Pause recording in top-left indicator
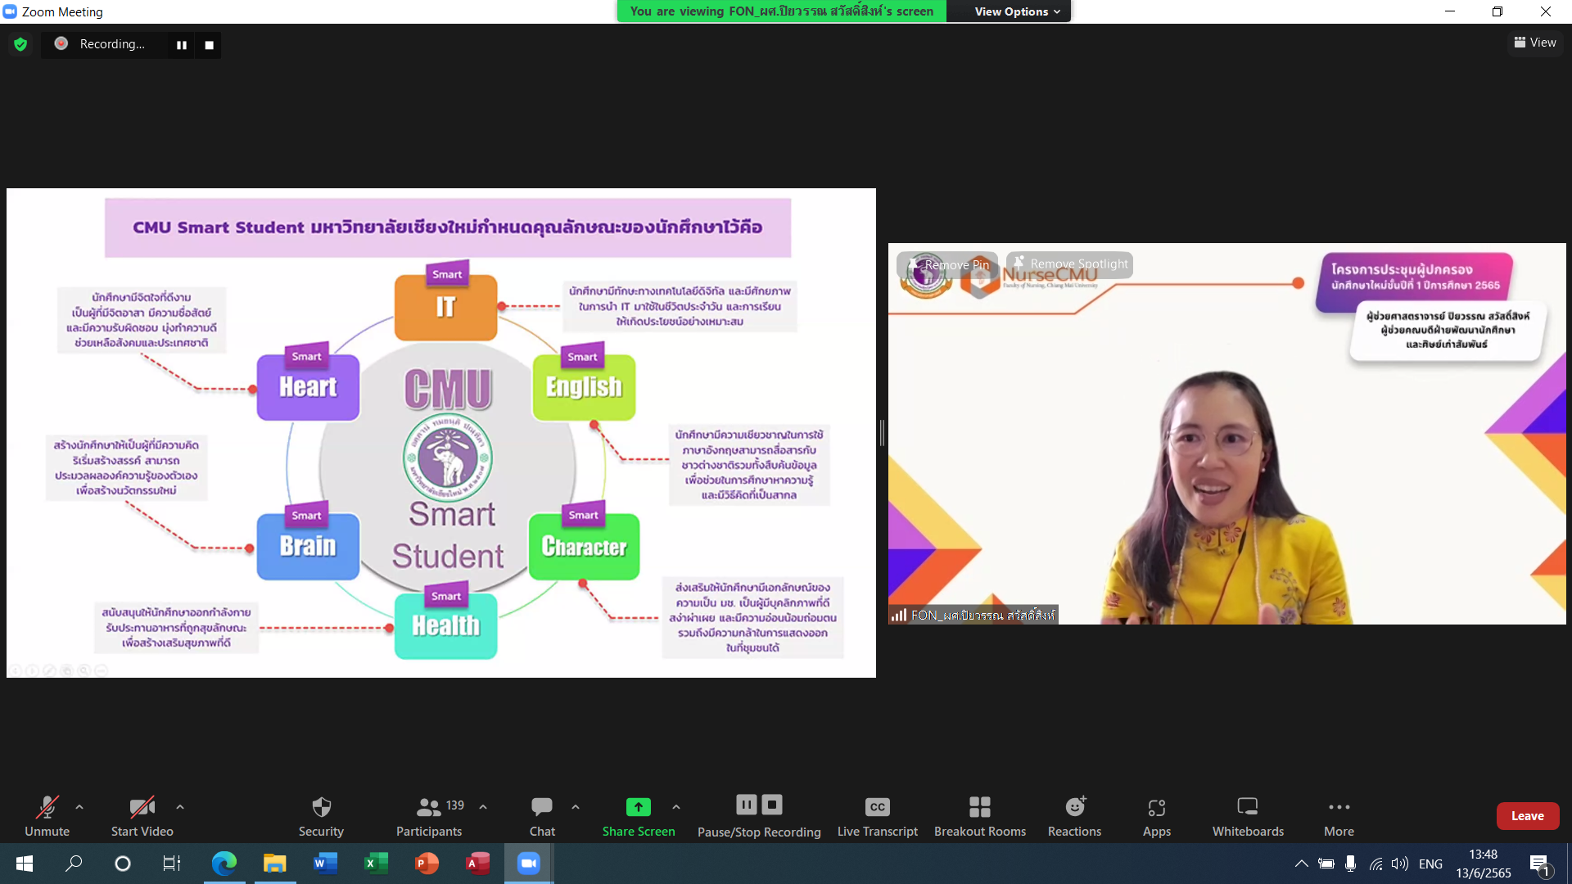This screenshot has height=884, width=1572. [182, 45]
